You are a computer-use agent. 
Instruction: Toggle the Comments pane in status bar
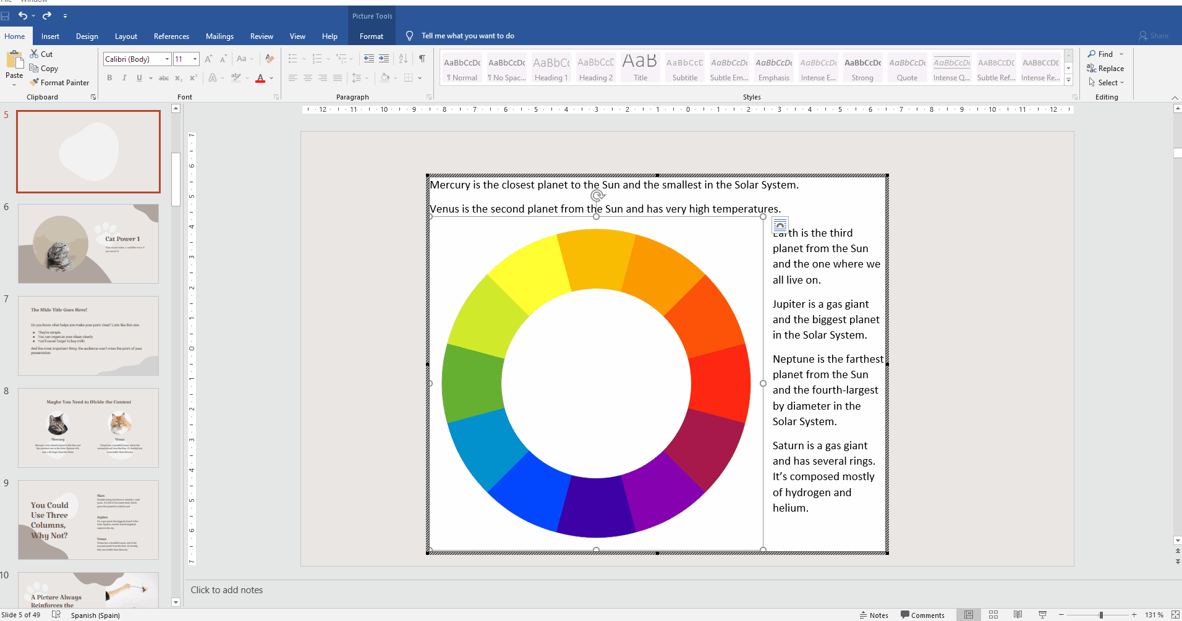point(922,615)
